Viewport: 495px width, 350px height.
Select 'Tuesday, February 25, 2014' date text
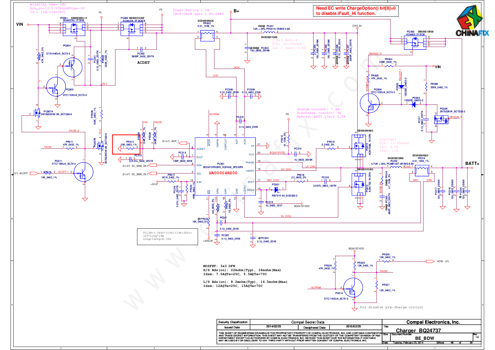coord(408,343)
